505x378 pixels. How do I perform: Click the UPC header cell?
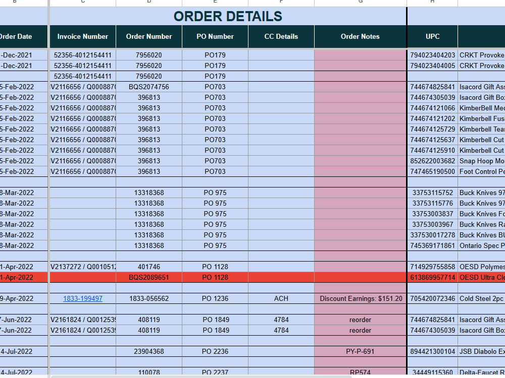(433, 37)
